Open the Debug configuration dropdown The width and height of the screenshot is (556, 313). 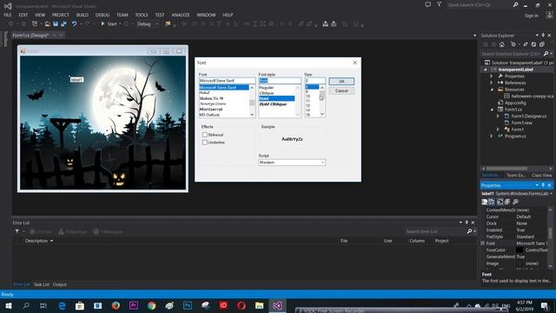click(x=148, y=23)
